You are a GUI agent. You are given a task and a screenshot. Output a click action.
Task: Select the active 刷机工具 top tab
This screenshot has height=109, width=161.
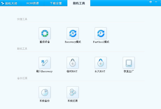click(79, 3)
